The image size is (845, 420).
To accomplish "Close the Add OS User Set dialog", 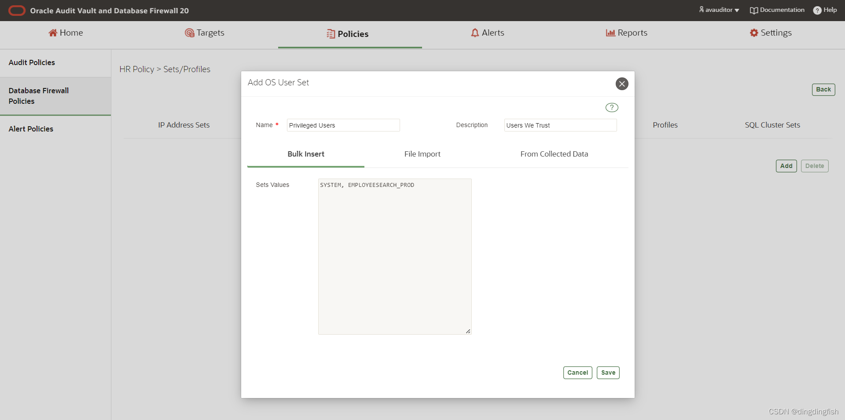I will click(x=622, y=84).
